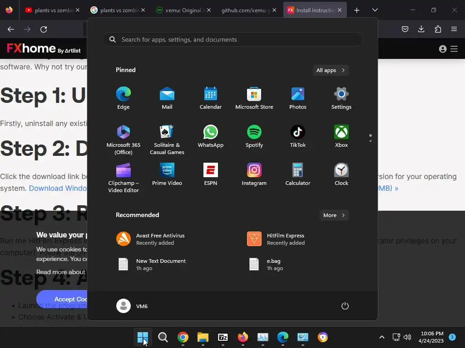Click the Start menu search field
Image resolution: width=465 pixels, height=348 pixels.
pos(232,39)
